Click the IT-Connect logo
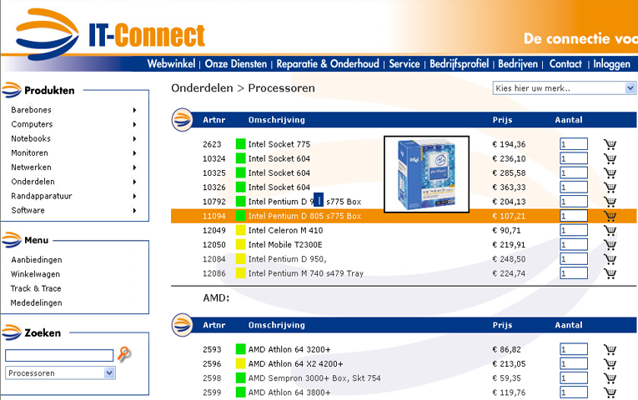Screen dimensions: 638x400 pos(111,34)
